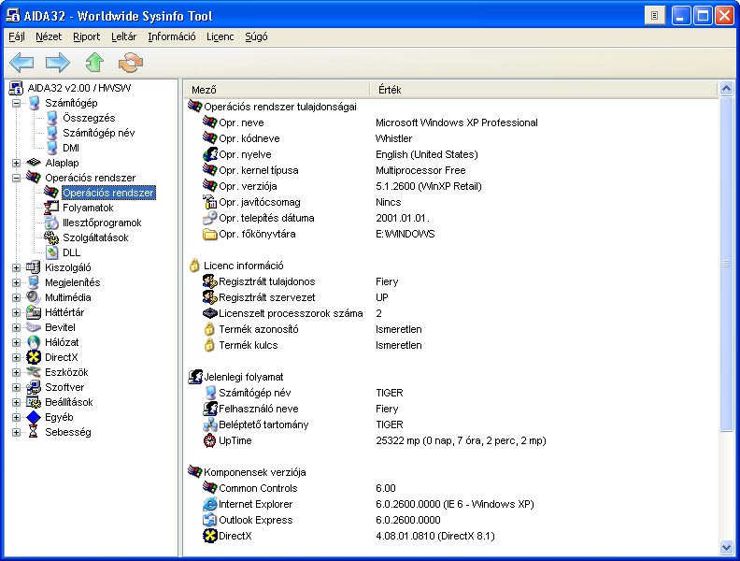The image size is (740, 561).
Task: Expand the Megjelenítés tree node
Action: click(16, 283)
